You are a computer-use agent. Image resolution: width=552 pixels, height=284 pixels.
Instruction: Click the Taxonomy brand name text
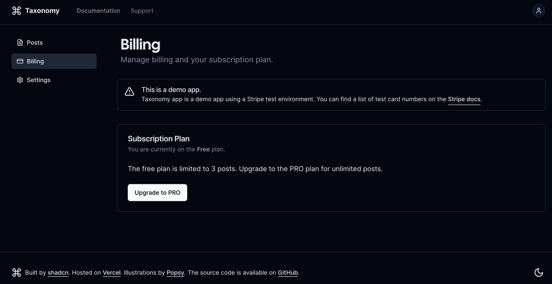(x=42, y=11)
